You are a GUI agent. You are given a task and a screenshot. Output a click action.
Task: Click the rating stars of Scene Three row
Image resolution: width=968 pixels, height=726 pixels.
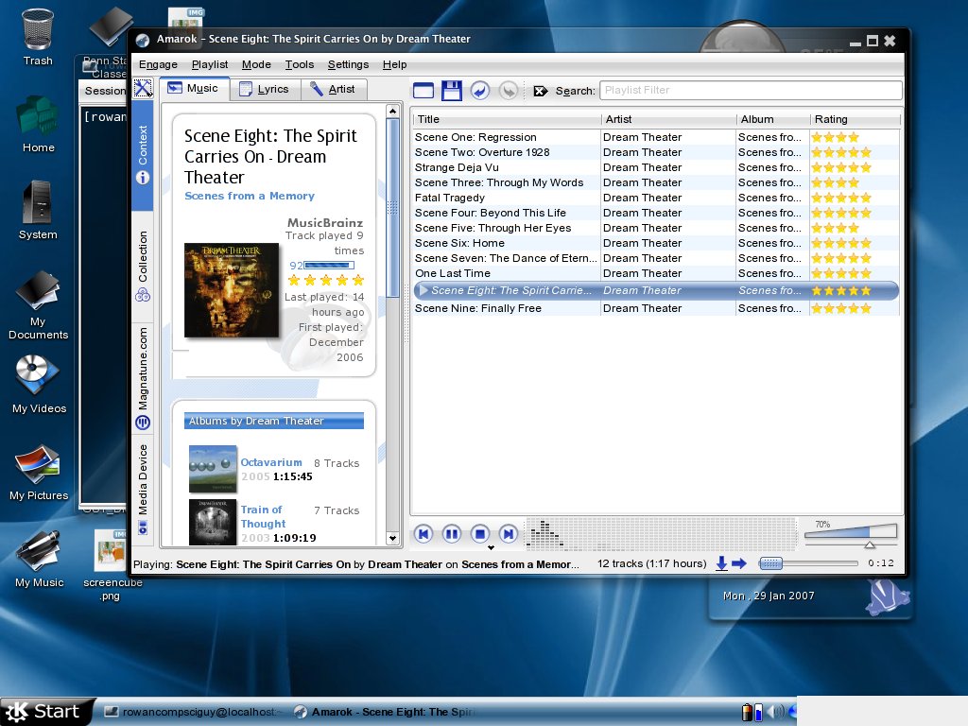[836, 182]
